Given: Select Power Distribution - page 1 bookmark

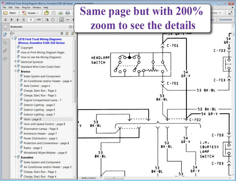Looking at the screenshot, I should point(41,138).
